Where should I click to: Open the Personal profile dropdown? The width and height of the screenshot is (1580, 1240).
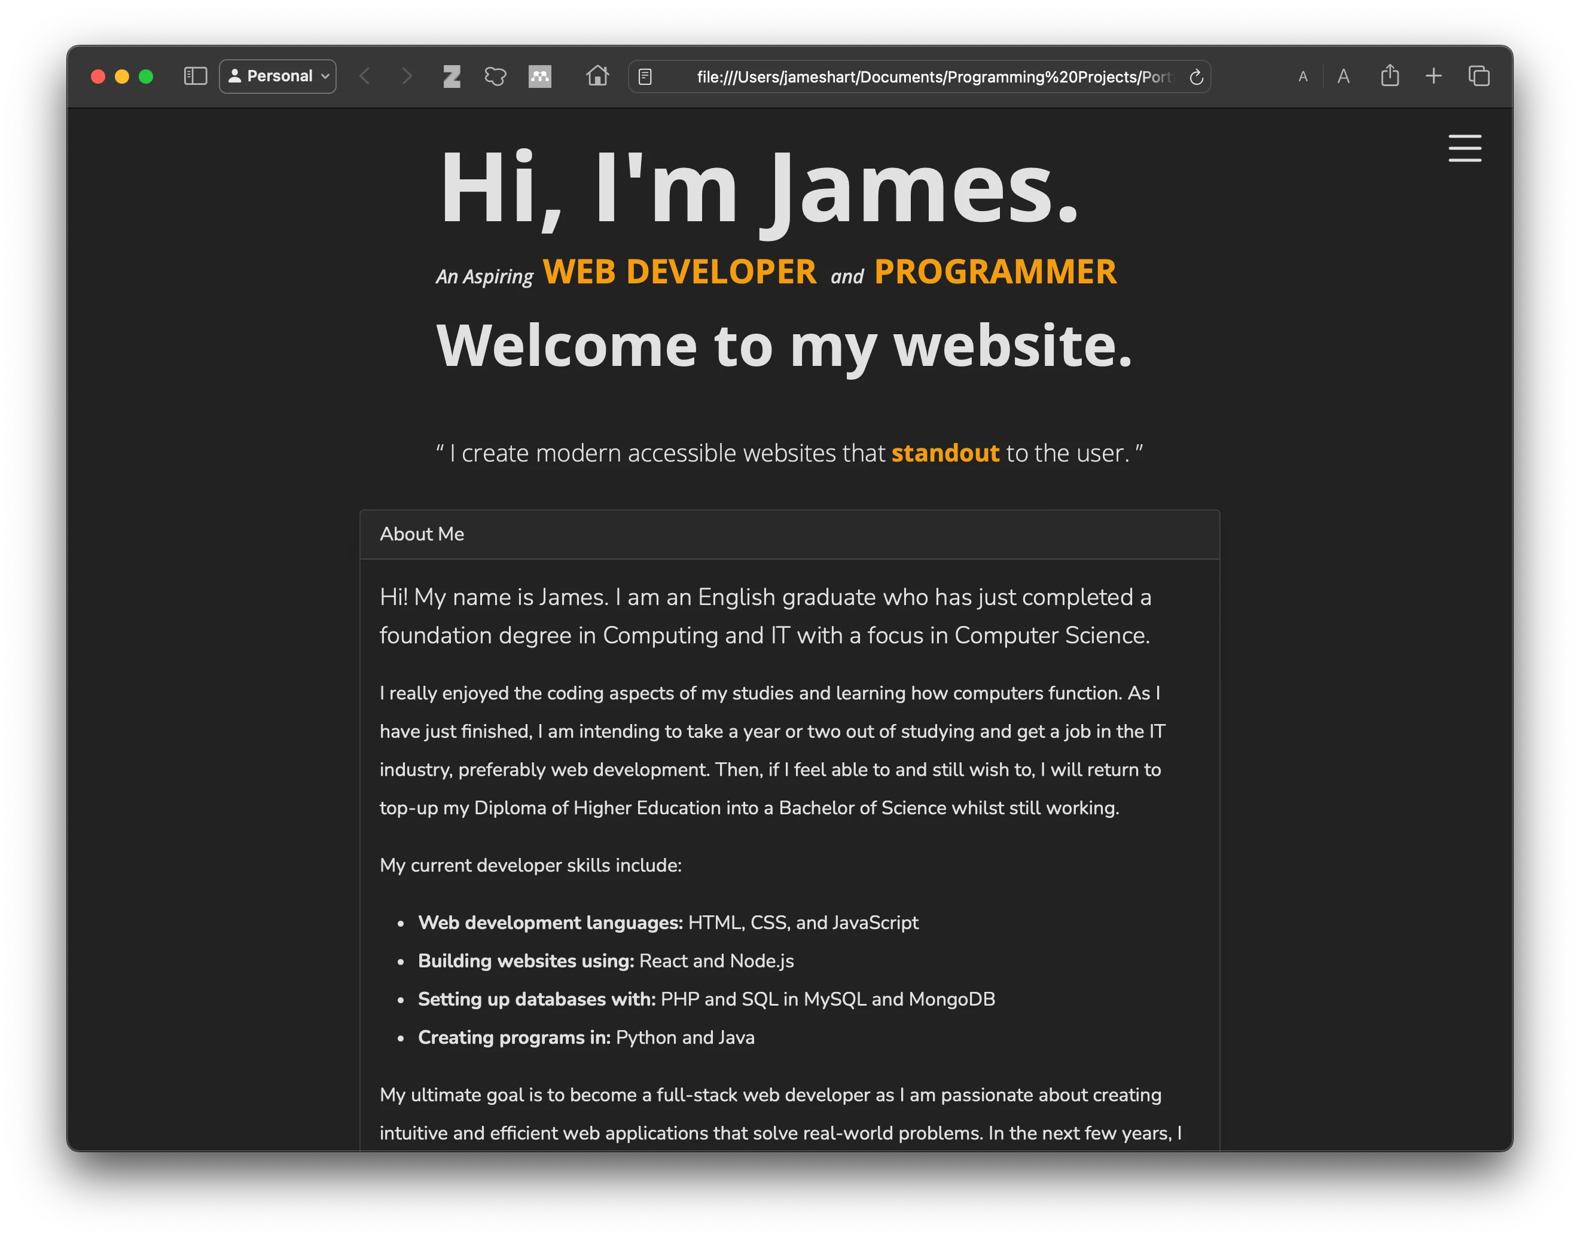pyautogui.click(x=277, y=77)
